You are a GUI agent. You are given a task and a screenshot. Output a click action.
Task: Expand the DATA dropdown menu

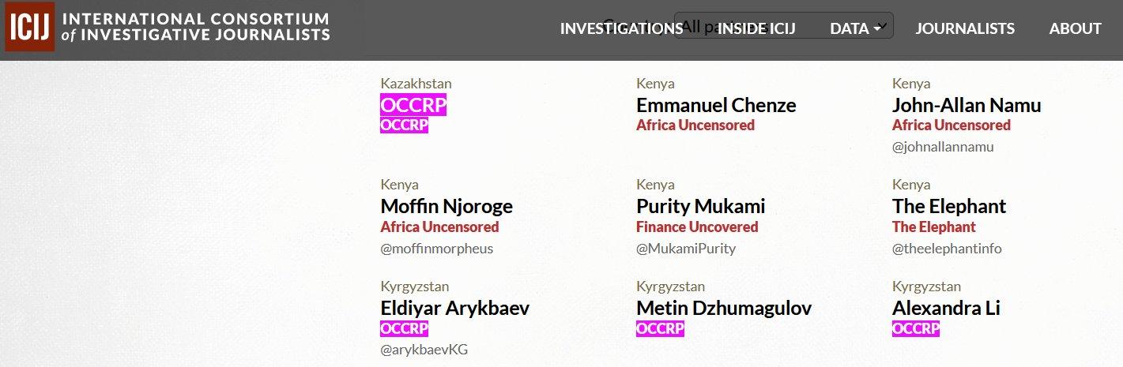click(855, 28)
